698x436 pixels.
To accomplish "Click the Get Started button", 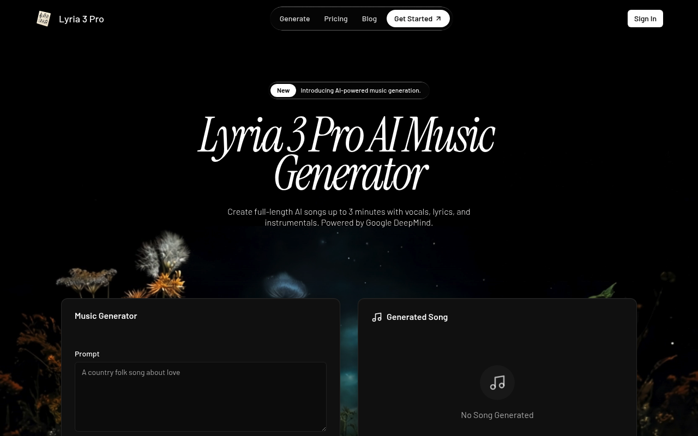I will tap(418, 18).
